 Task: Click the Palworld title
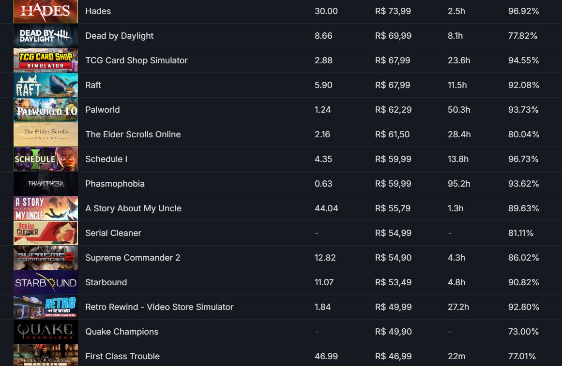coord(103,110)
